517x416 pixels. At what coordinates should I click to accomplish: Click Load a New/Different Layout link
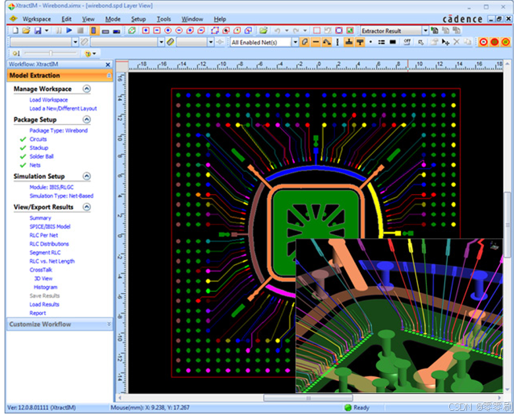[63, 108]
